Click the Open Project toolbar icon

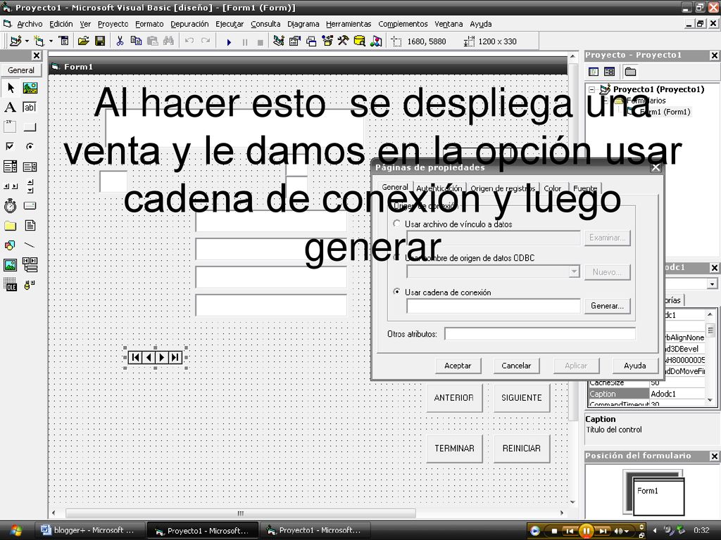83,41
